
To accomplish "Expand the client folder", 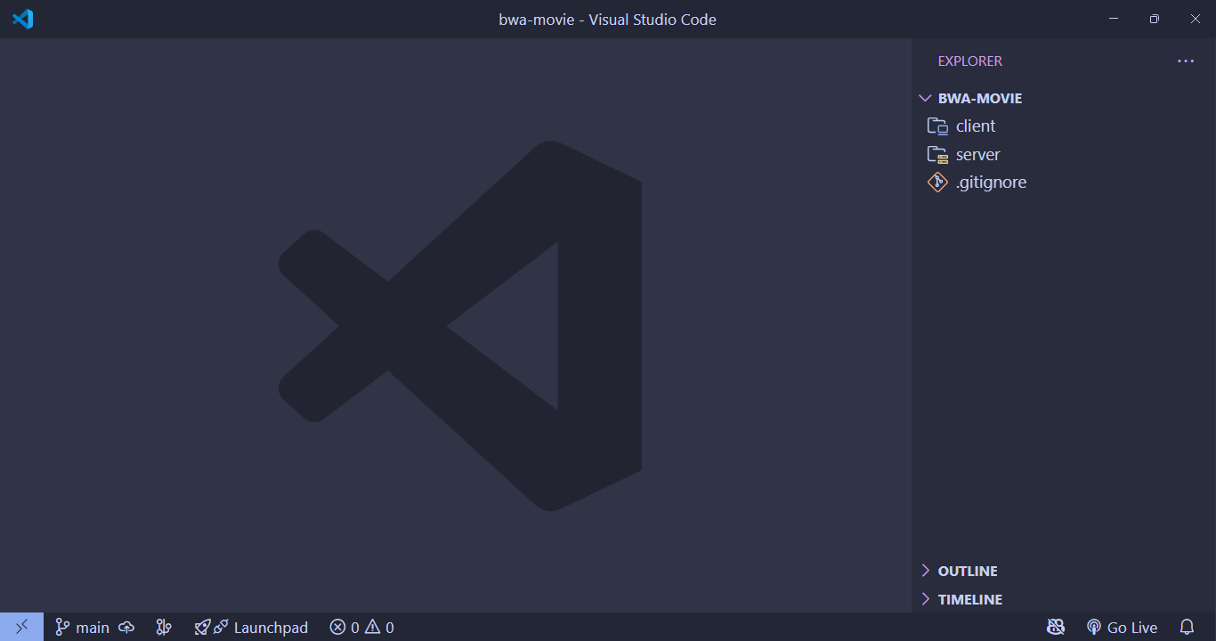I will click(976, 126).
